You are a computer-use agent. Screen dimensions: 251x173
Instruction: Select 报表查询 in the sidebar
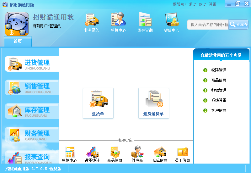[32, 157]
